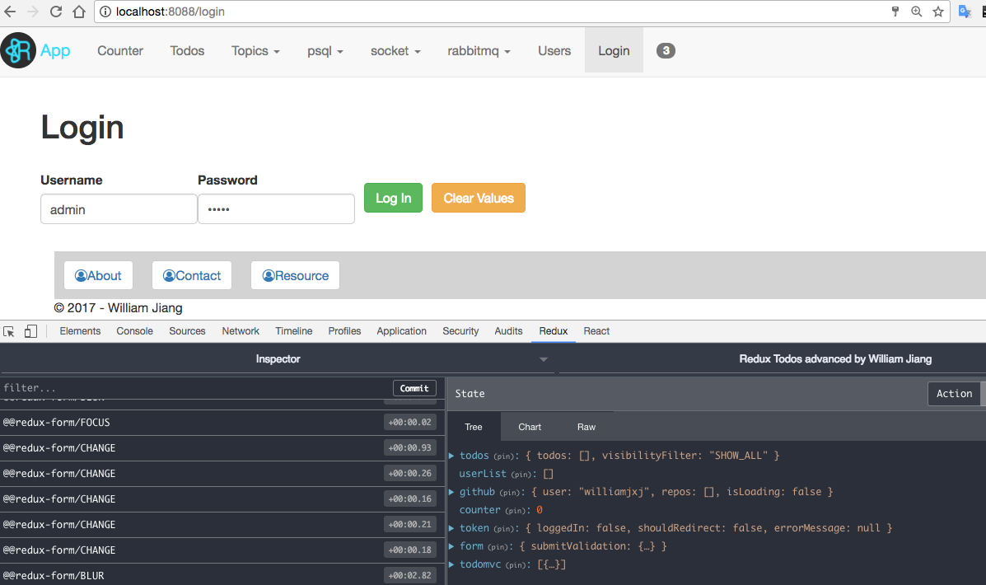Switch to the Audits DevTools tab
The height and width of the screenshot is (585, 986).
point(508,331)
